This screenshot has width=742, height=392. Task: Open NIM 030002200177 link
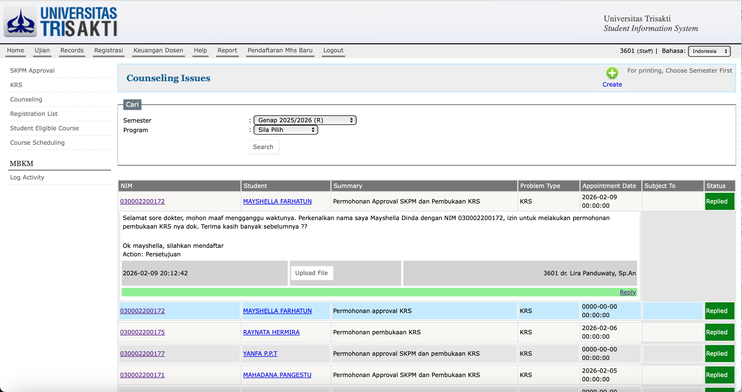(x=142, y=353)
